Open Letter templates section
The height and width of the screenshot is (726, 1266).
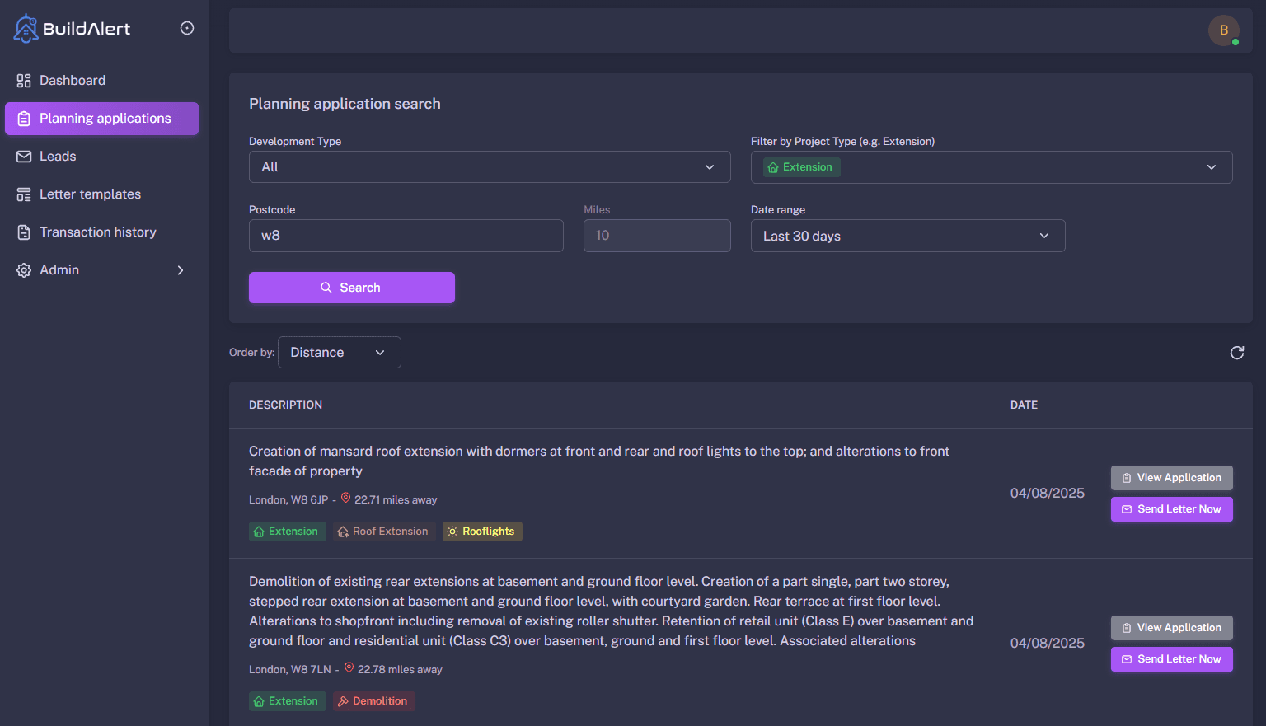(x=90, y=194)
